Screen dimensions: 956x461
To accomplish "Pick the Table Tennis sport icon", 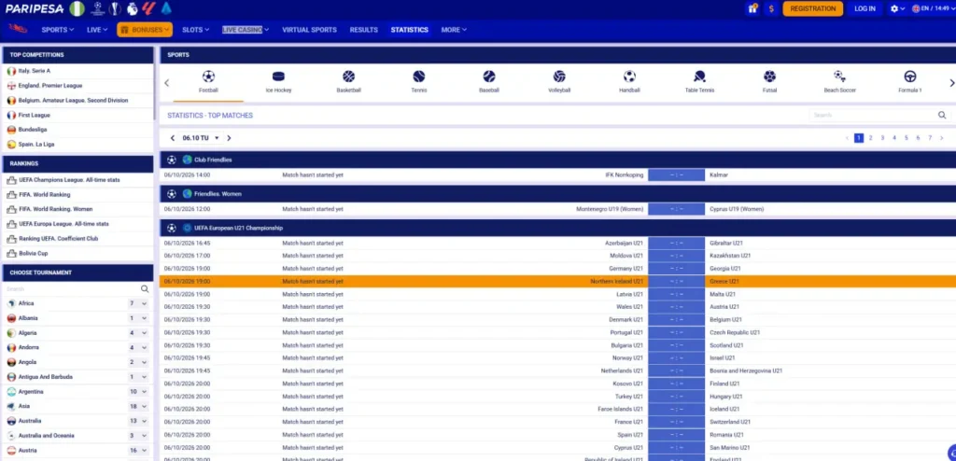I will coord(699,77).
